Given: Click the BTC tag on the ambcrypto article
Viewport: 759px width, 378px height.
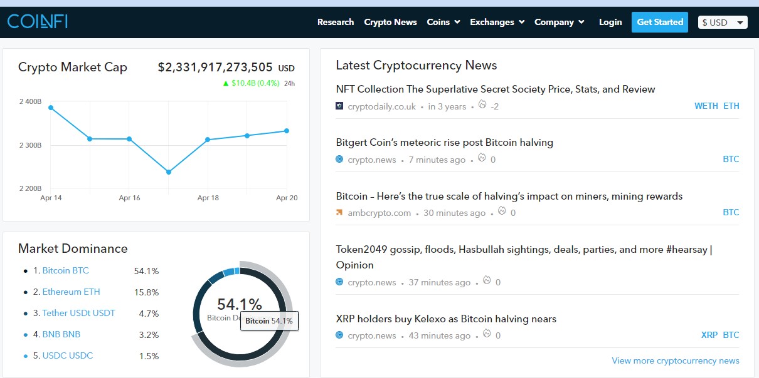Looking at the screenshot, I should point(731,212).
